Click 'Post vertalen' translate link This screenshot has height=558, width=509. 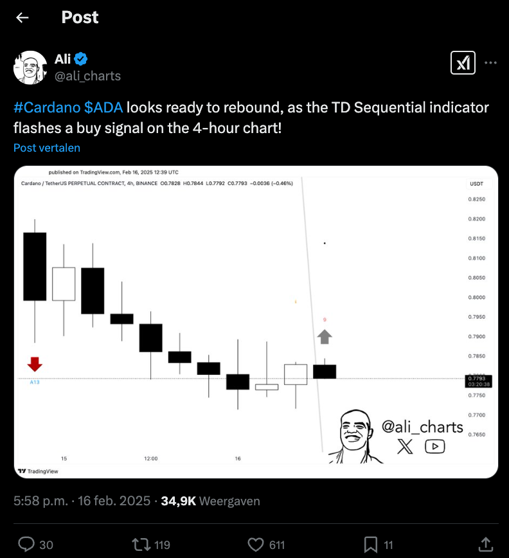coord(46,148)
